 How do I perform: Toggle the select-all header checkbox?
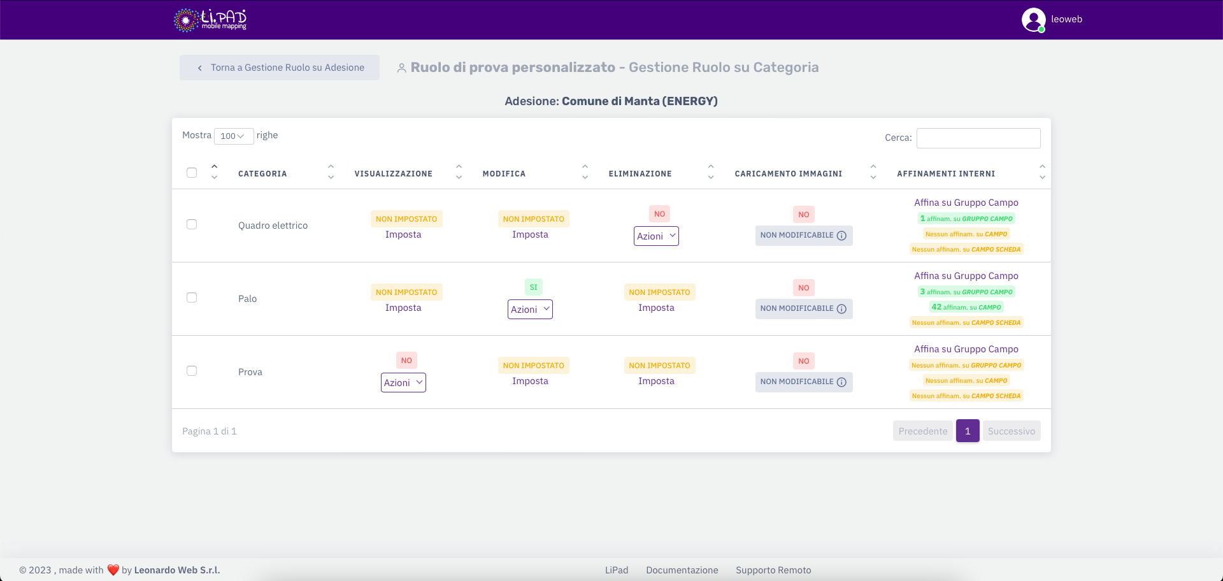tap(192, 173)
